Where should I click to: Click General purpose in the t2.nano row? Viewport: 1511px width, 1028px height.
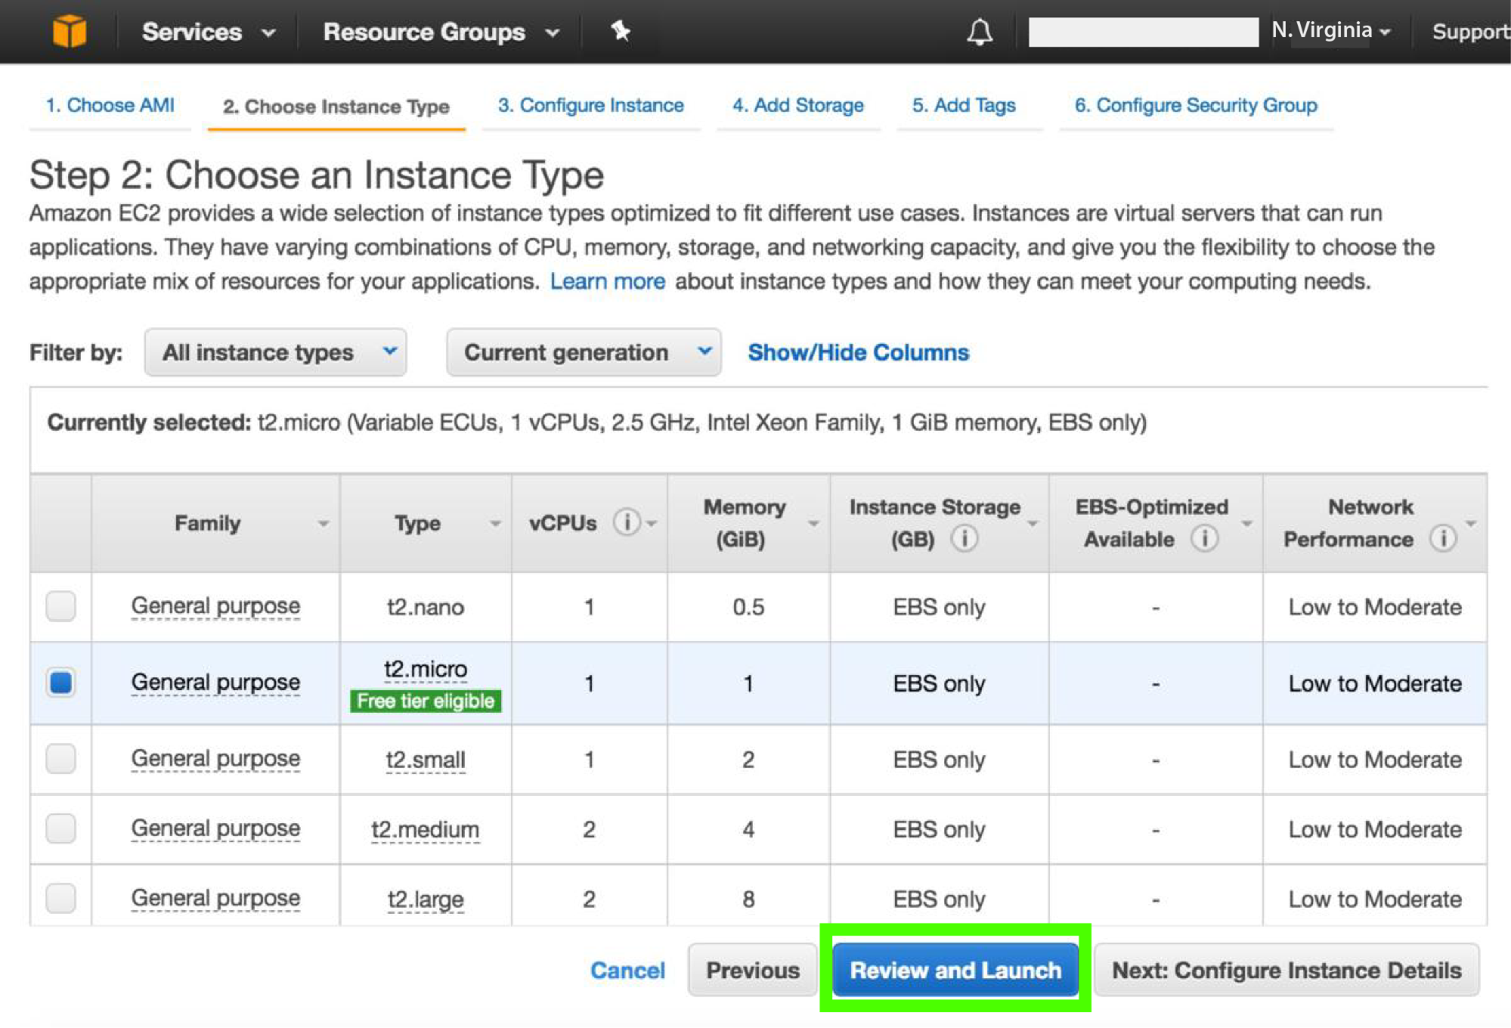(x=215, y=606)
